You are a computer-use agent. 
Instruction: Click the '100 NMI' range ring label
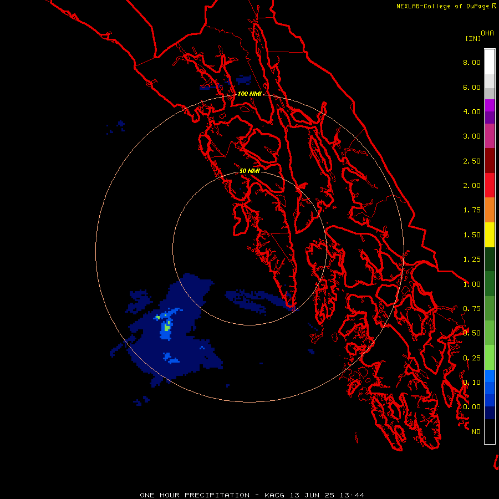point(249,94)
